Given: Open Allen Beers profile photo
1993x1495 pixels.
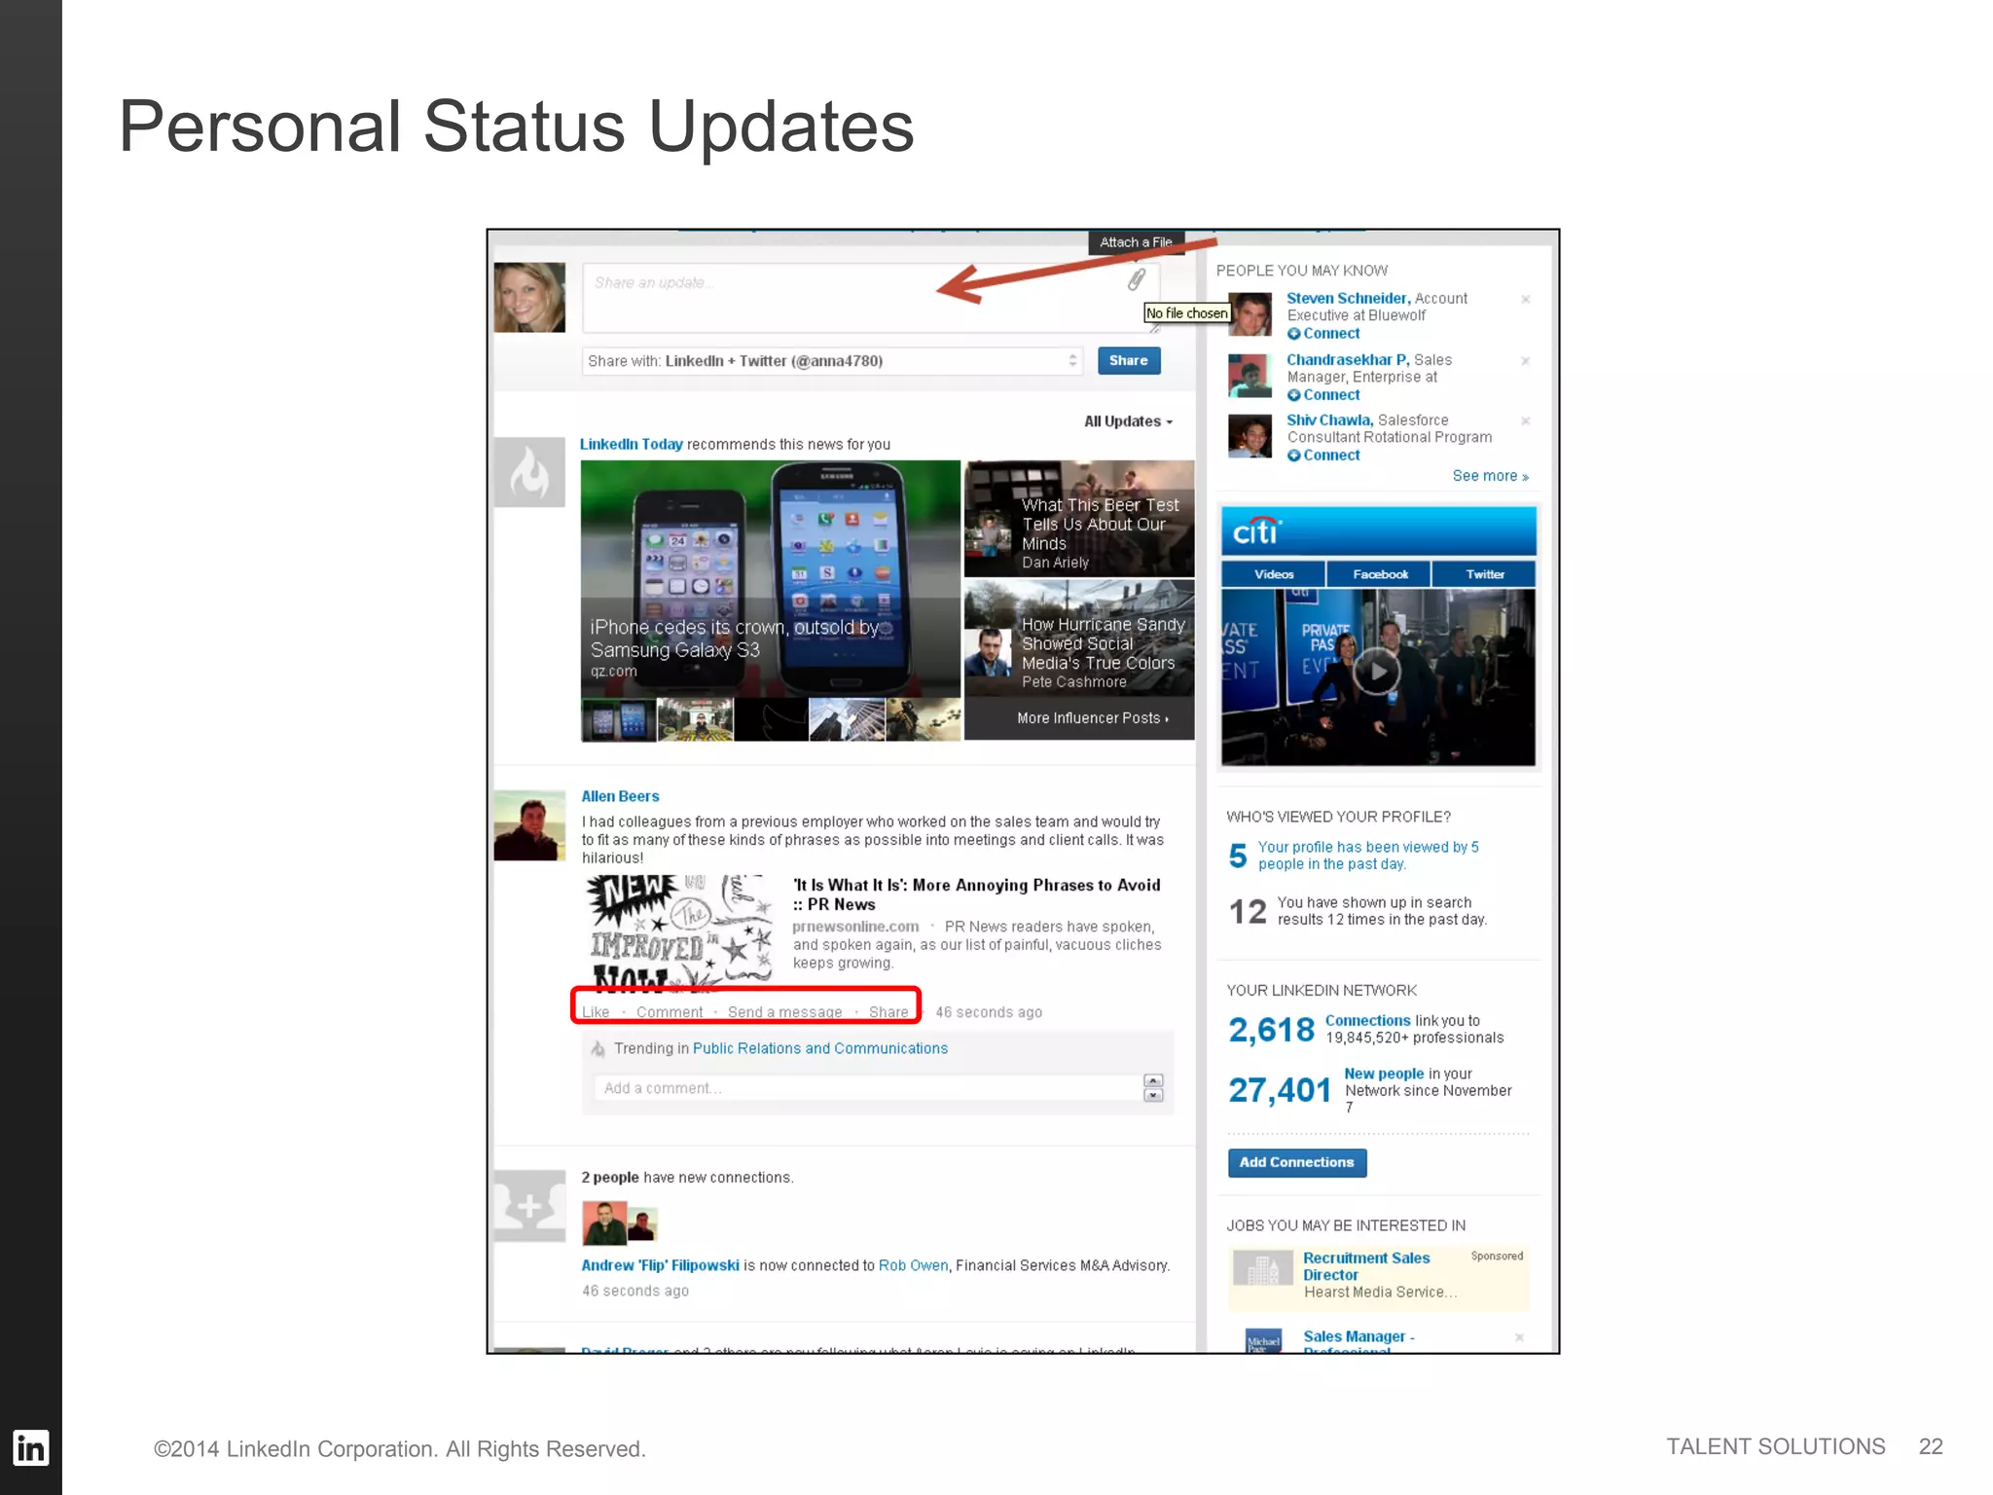Looking at the screenshot, I should point(529,826).
